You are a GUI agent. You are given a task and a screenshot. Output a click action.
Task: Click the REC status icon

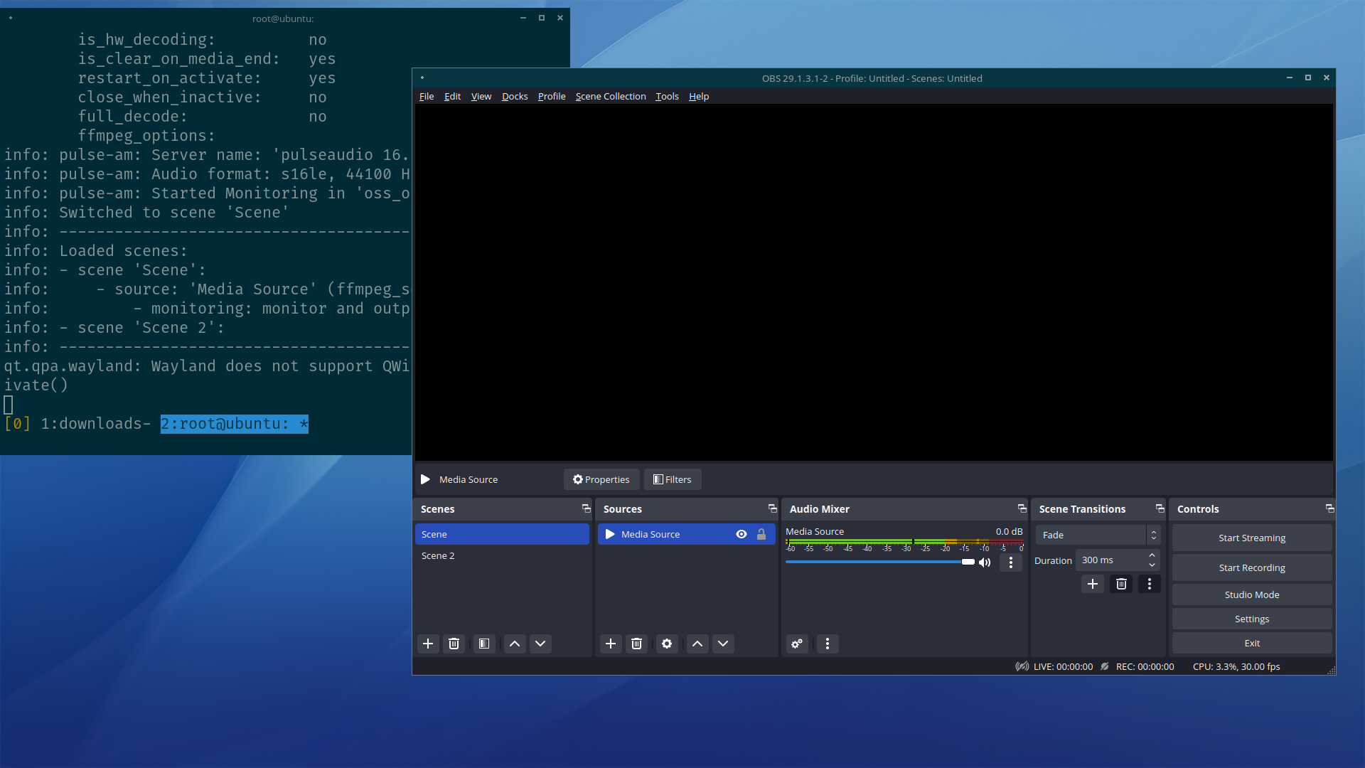(x=1104, y=666)
